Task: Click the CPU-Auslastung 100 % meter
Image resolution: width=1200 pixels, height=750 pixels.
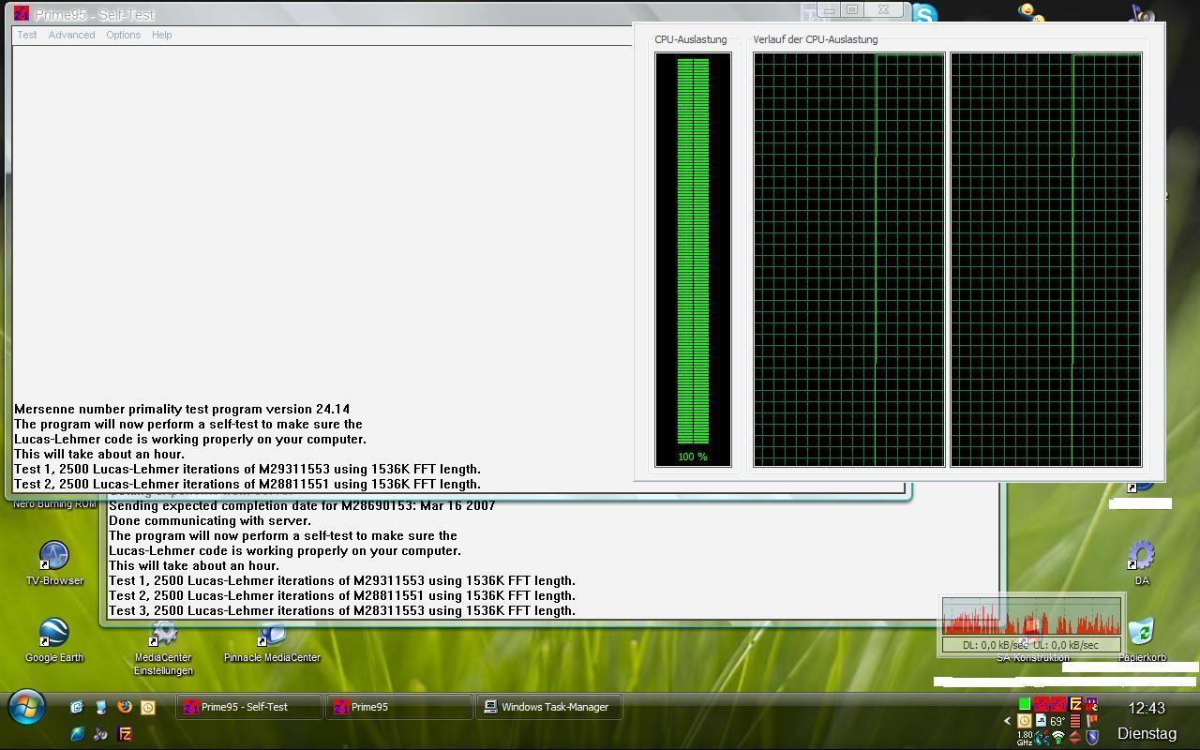Action: [693, 260]
